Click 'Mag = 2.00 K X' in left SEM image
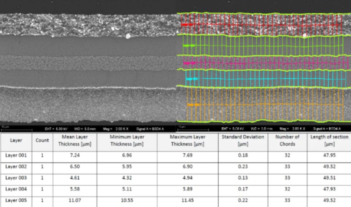This screenshot has width=351, height=207. tap(116, 129)
